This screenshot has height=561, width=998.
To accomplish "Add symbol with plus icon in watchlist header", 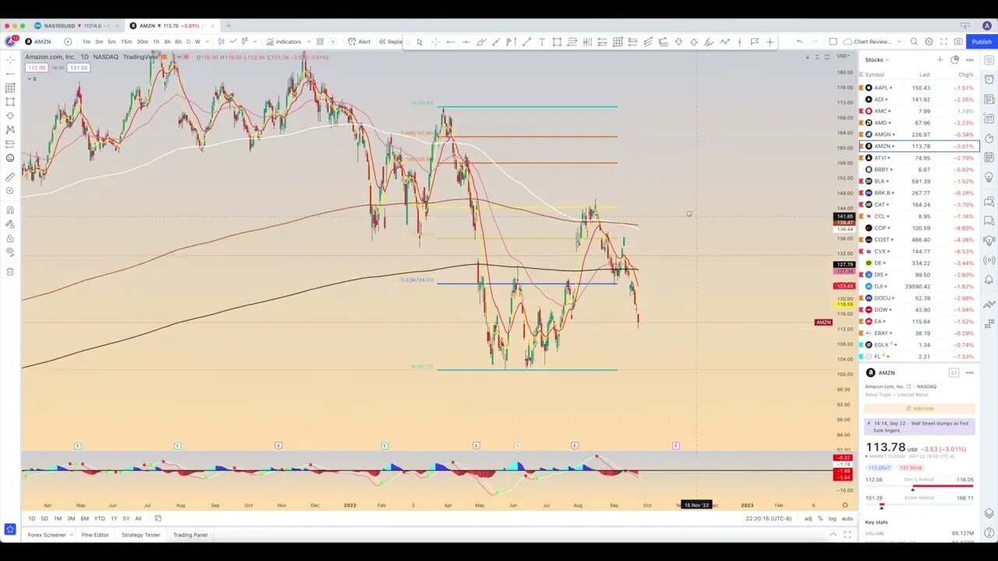I will tap(940, 60).
